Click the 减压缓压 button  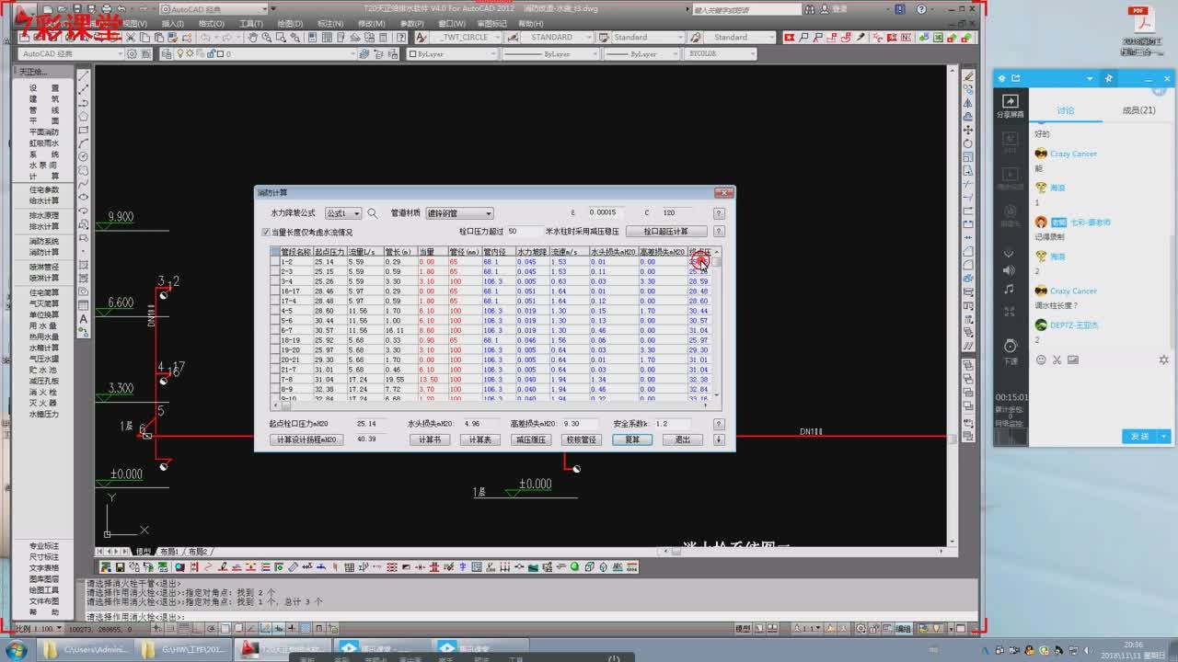(x=530, y=440)
